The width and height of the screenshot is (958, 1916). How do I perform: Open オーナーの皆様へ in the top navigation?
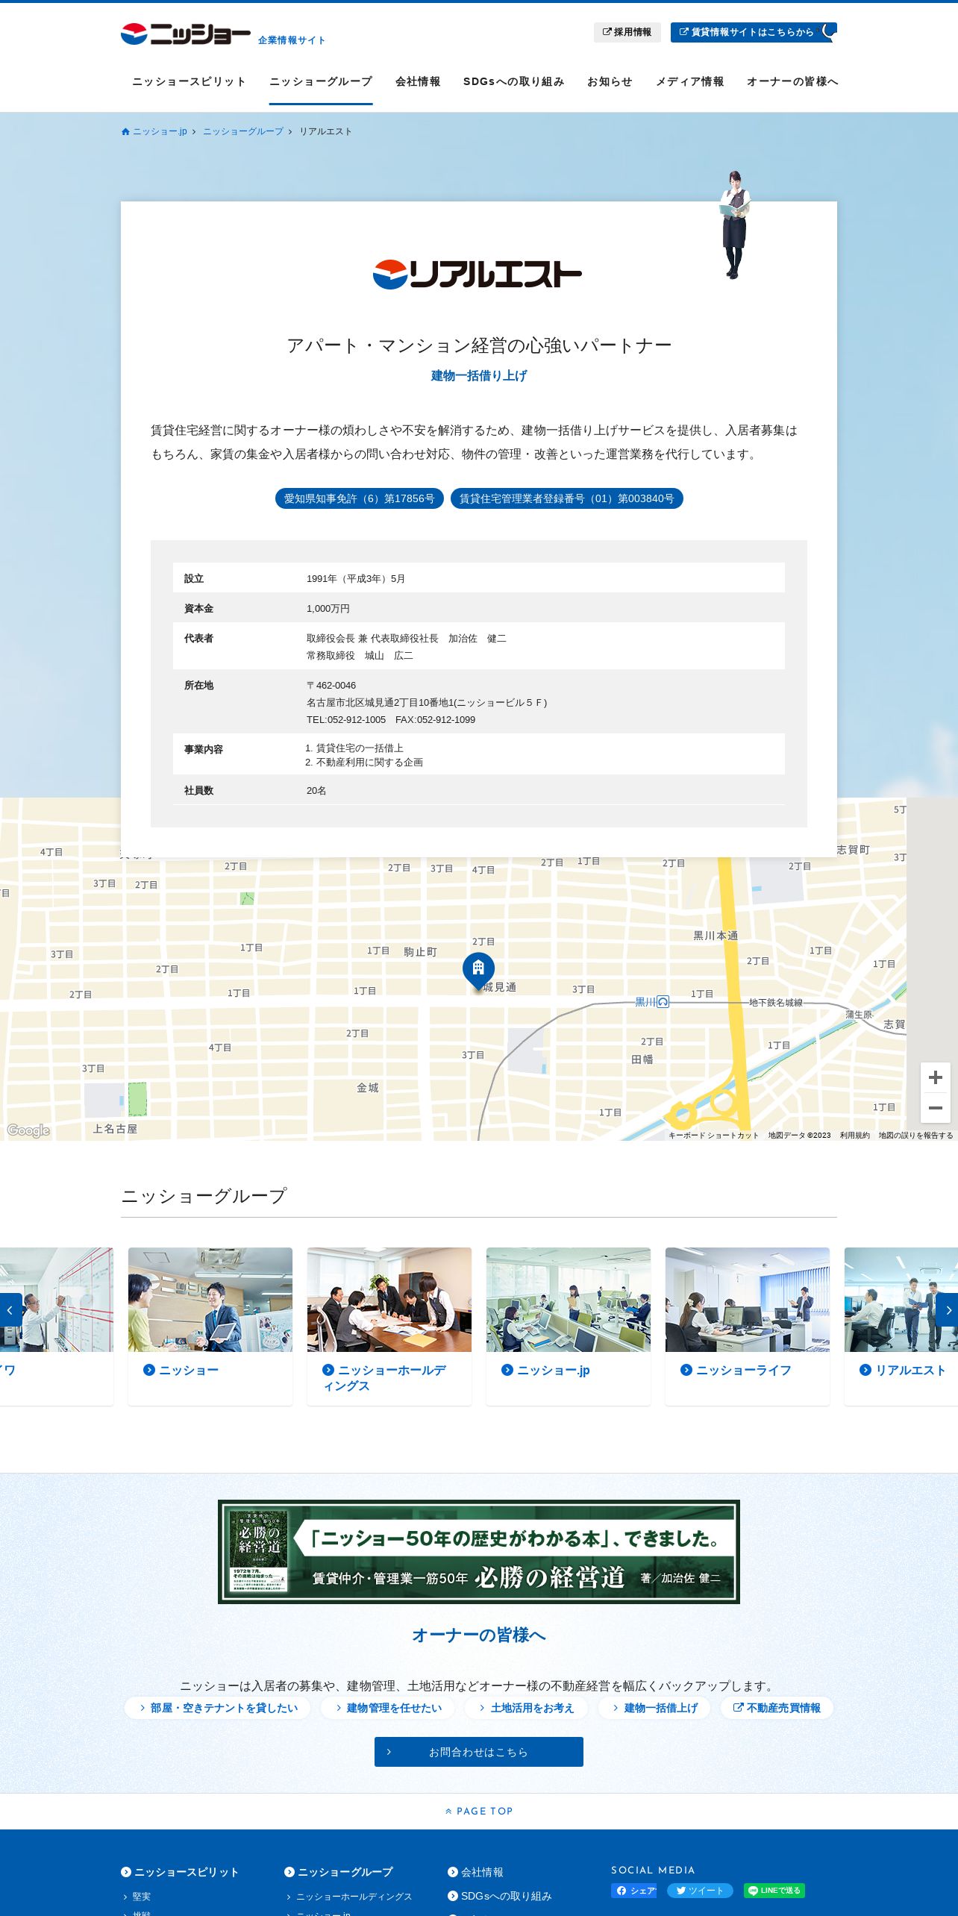792,81
